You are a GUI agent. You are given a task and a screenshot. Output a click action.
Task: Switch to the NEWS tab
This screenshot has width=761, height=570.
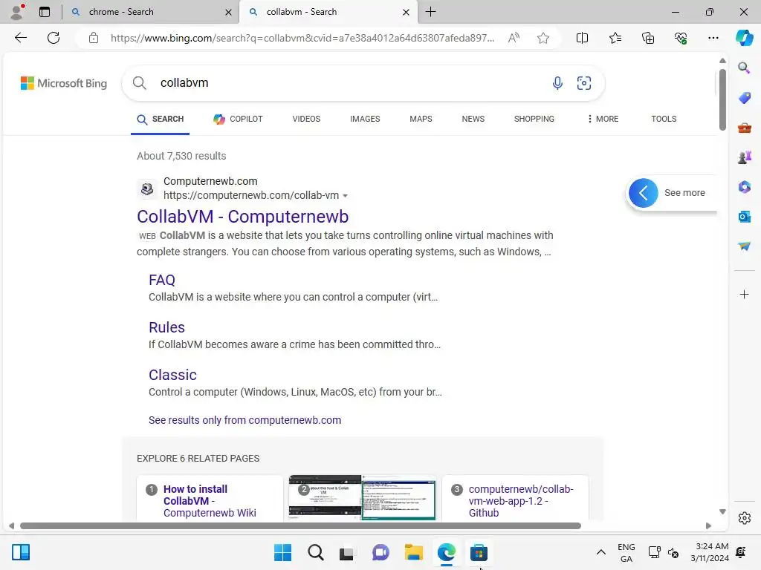click(x=473, y=119)
